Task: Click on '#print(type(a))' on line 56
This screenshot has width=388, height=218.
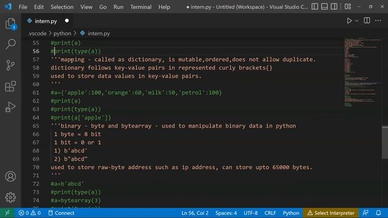Action: click(76, 51)
